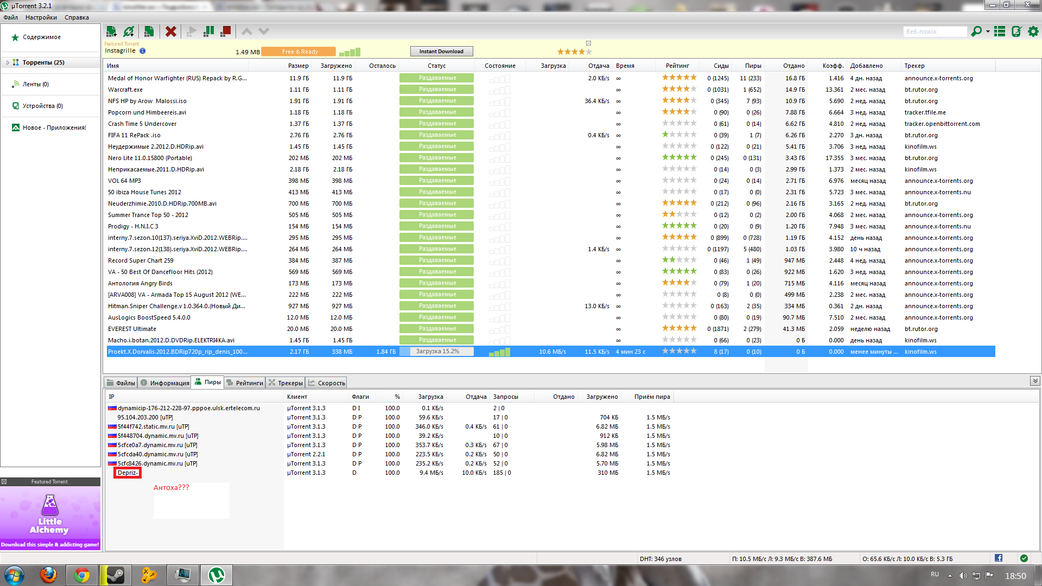The image size is (1042, 586).
Task: Click Add Torrent from URL icon
Action: [x=129, y=31]
